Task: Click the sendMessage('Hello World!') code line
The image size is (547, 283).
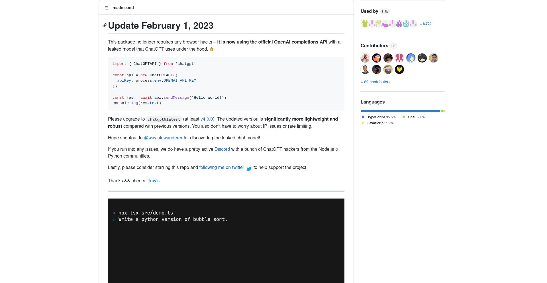Action: click(169, 98)
